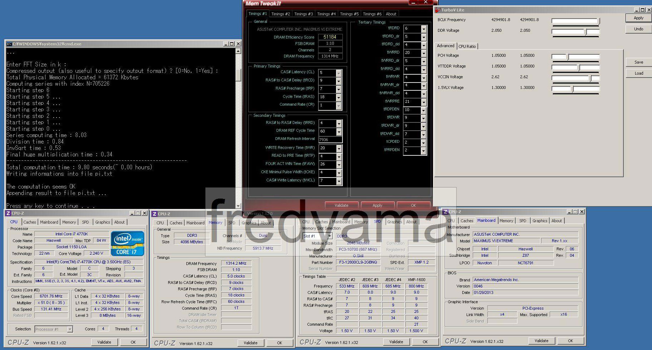Switch to CPU Ratio tab in TurboV Lite
Image resolution: width=652 pixels, height=350 pixels.
[467, 46]
